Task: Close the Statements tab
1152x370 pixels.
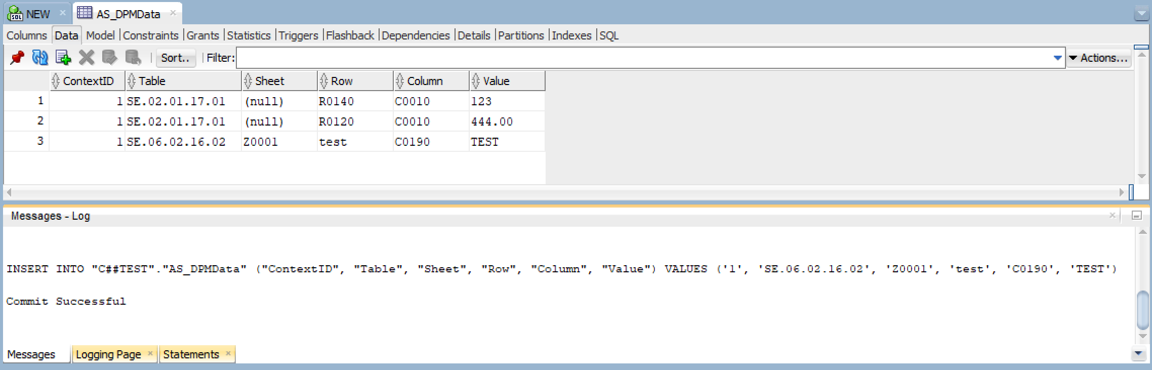Action: pos(228,354)
